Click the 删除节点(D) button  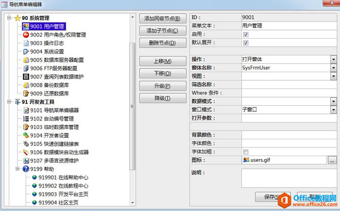(x=163, y=43)
